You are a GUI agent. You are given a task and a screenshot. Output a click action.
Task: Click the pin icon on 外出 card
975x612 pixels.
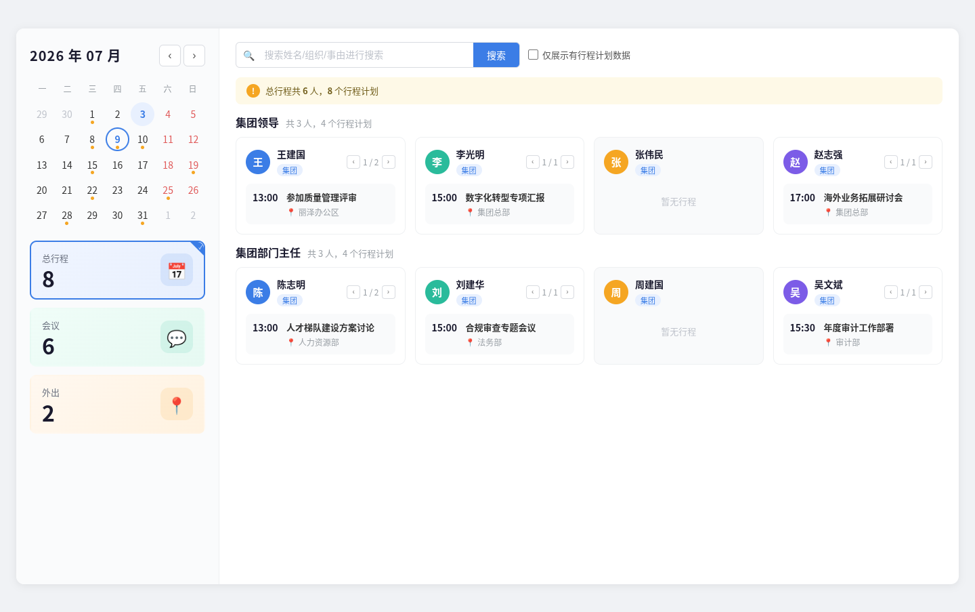click(177, 404)
